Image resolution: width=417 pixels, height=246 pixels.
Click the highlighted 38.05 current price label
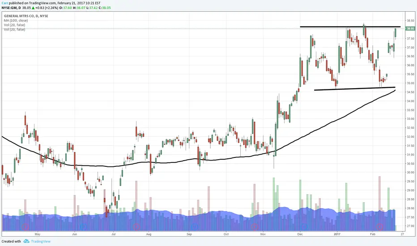pos(410,29)
